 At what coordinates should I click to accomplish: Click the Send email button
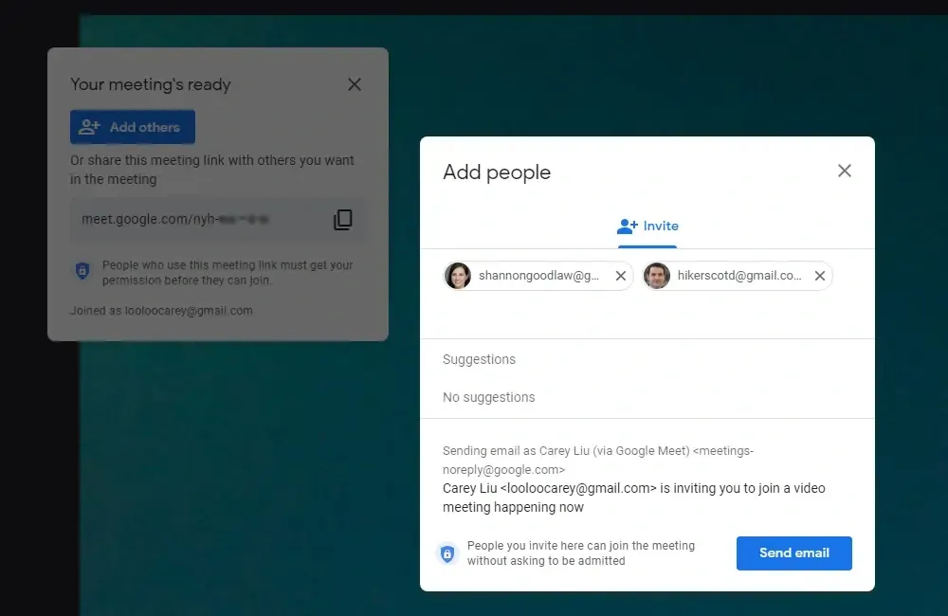793,553
